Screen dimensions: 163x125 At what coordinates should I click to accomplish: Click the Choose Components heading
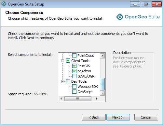[24, 13]
